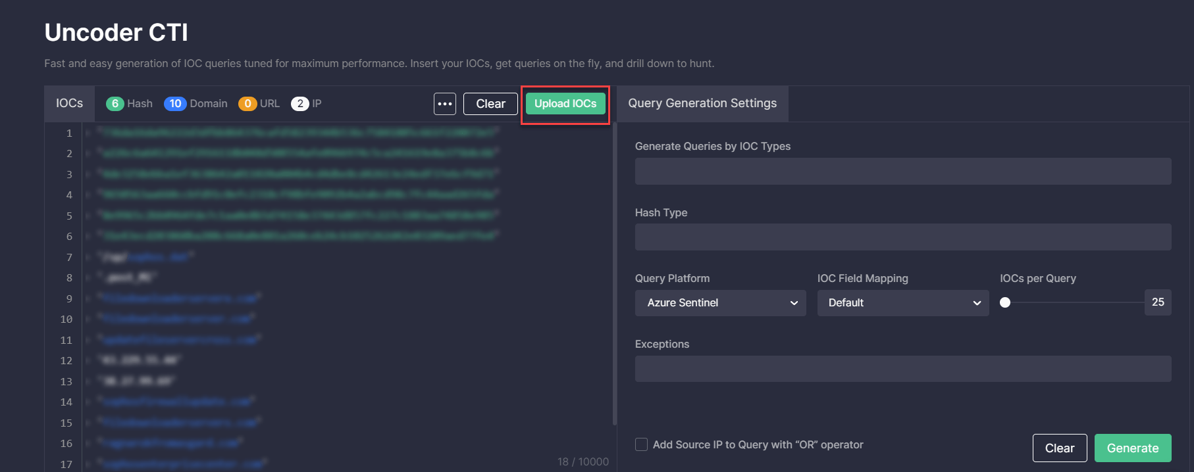Select the Query Generation Settings tab

(x=702, y=104)
